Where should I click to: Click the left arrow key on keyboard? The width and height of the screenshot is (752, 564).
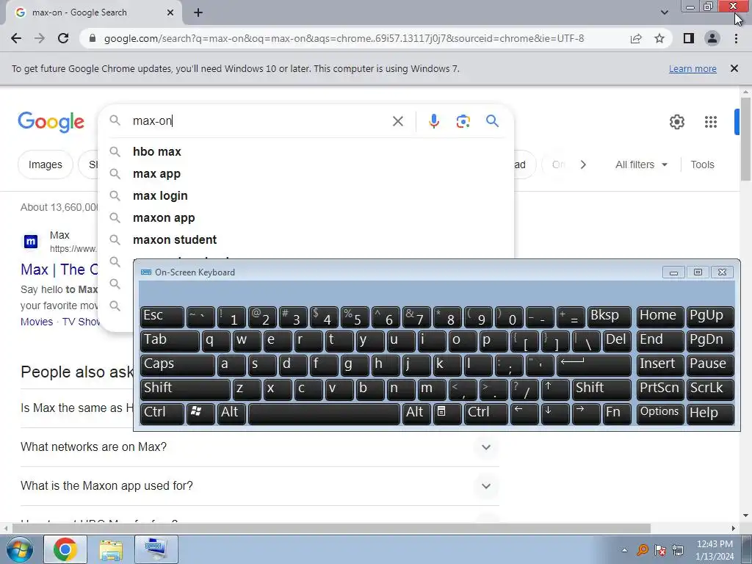point(524,413)
